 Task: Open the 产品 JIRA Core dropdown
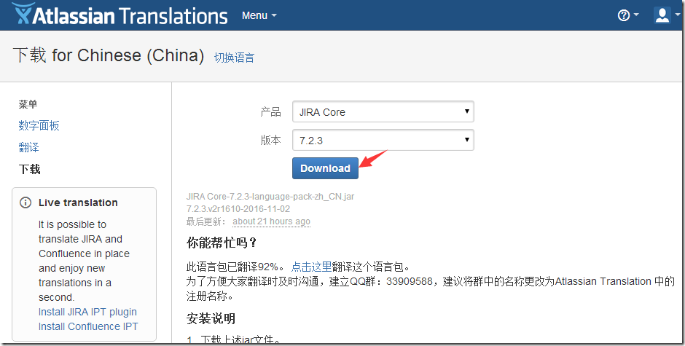(x=383, y=112)
